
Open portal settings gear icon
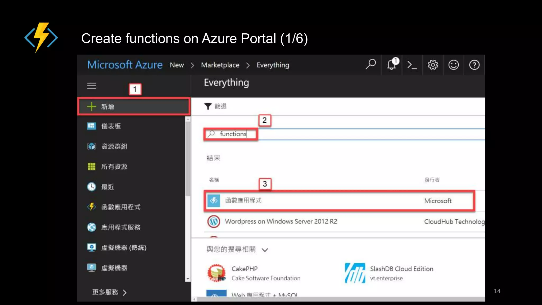coord(433,65)
